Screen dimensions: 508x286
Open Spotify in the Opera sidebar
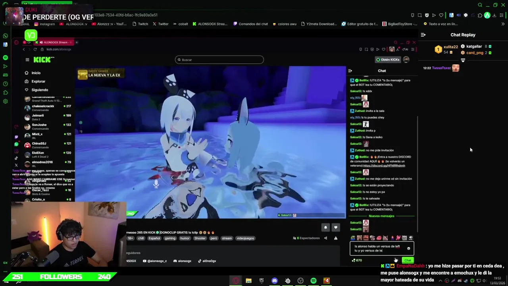pos(5,58)
